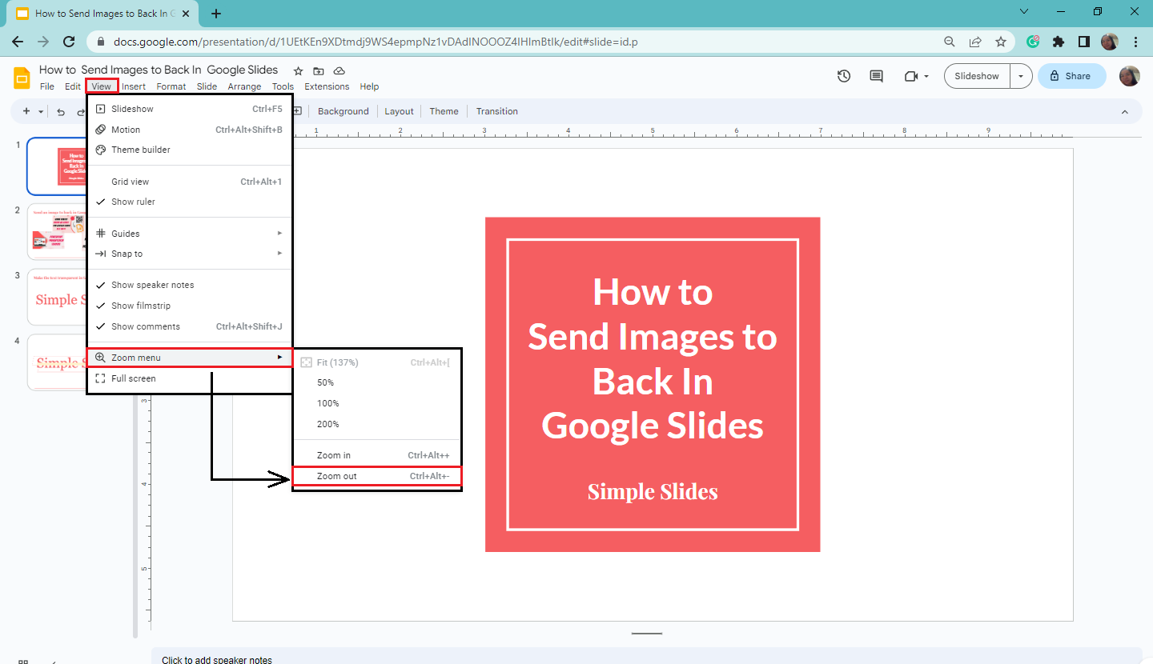Screen dimensions: 1153x664
Task: Select Zoom in from submenu
Action: [x=377, y=455]
